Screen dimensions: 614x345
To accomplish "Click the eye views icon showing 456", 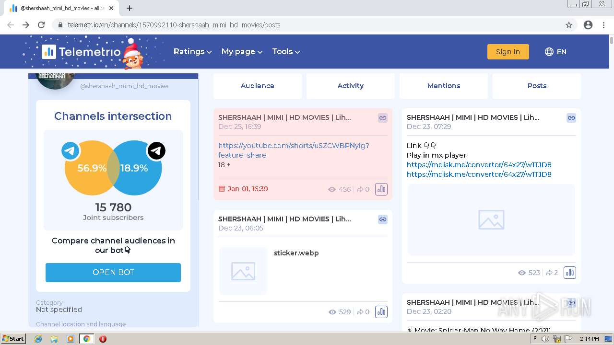I will pyautogui.click(x=331, y=189).
